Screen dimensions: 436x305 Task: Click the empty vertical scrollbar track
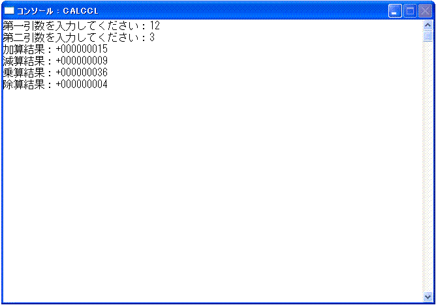(x=428, y=167)
